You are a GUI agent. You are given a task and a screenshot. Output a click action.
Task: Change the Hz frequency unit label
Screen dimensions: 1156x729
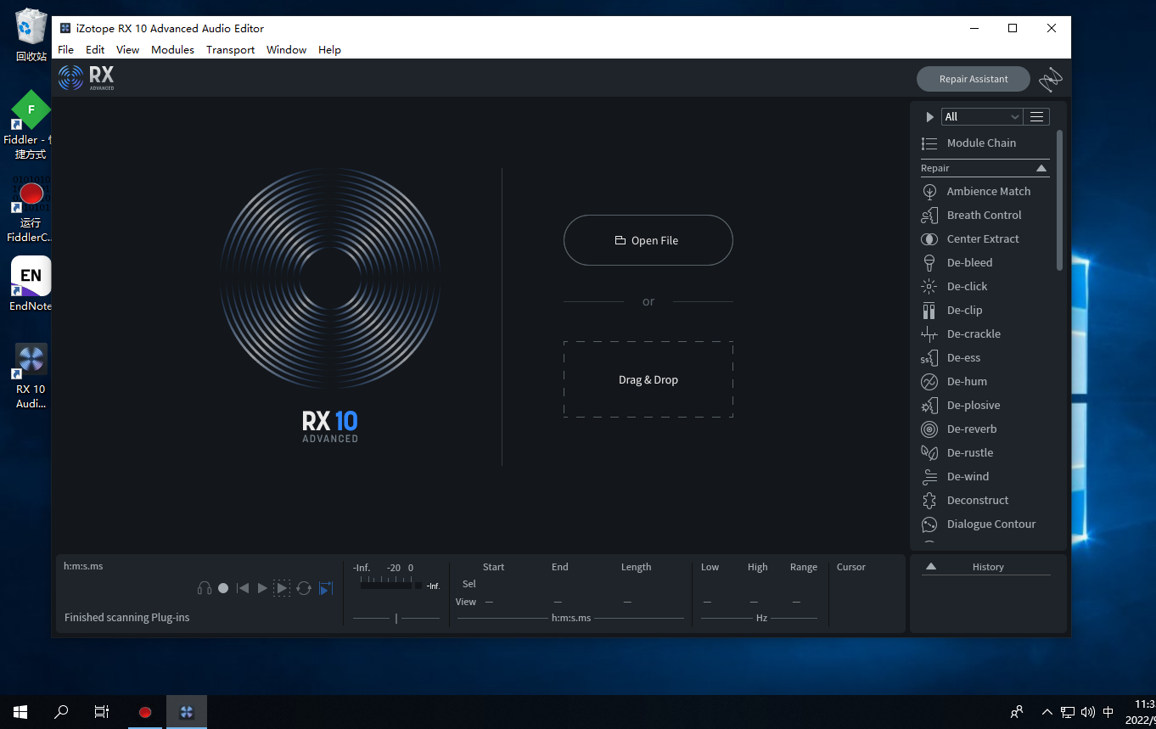(x=761, y=618)
